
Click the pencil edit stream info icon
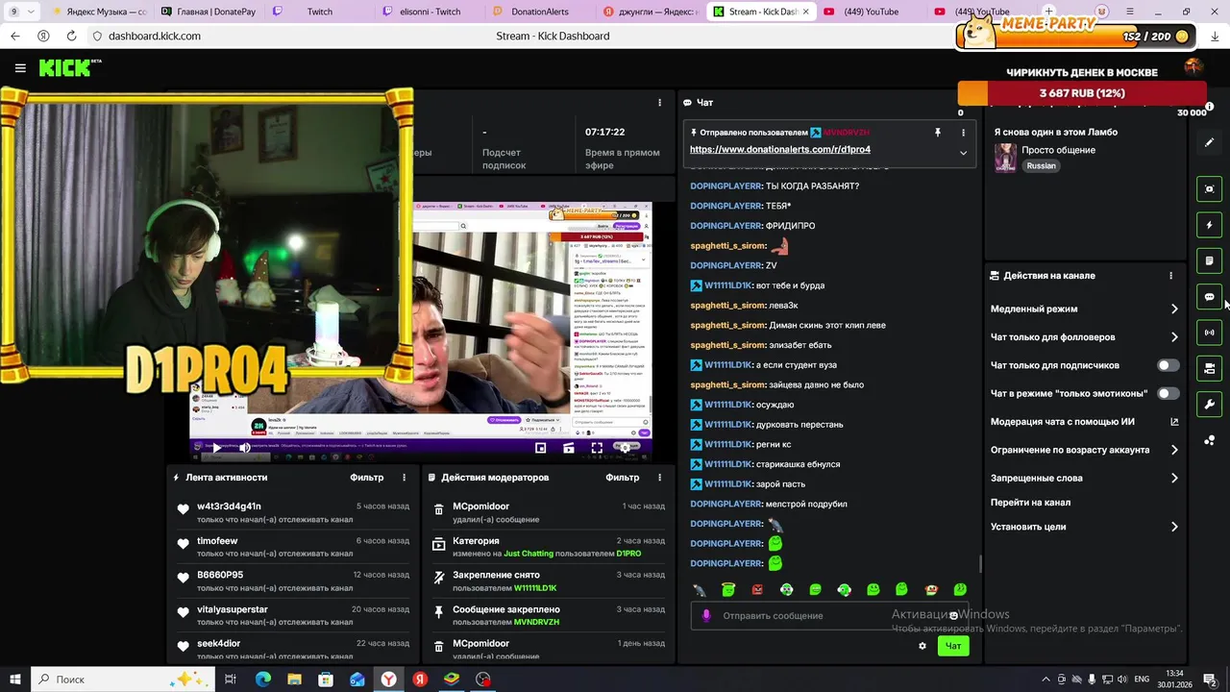tap(1210, 142)
